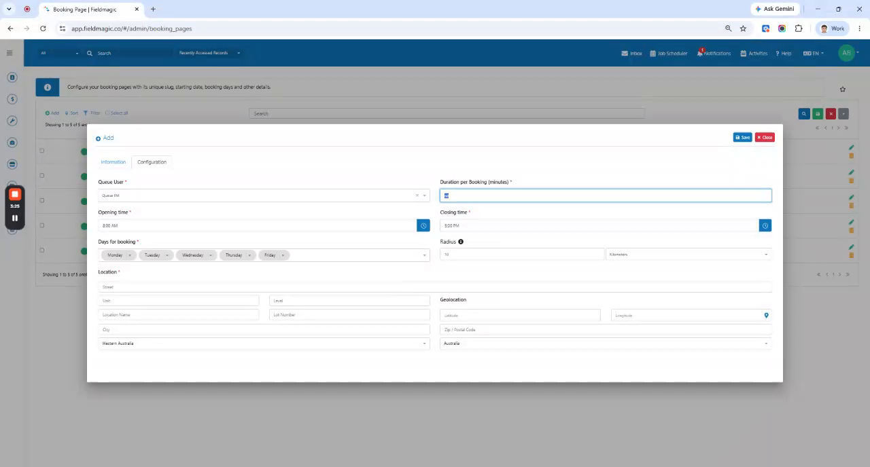870x467 pixels.
Task: Click the Ask Gemini button
Action: pyautogui.click(x=774, y=9)
